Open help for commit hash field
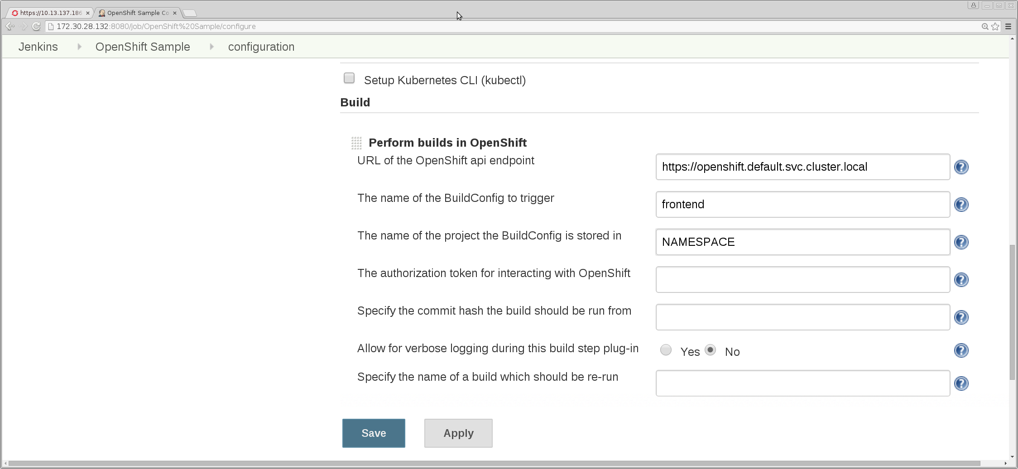 pyautogui.click(x=961, y=317)
